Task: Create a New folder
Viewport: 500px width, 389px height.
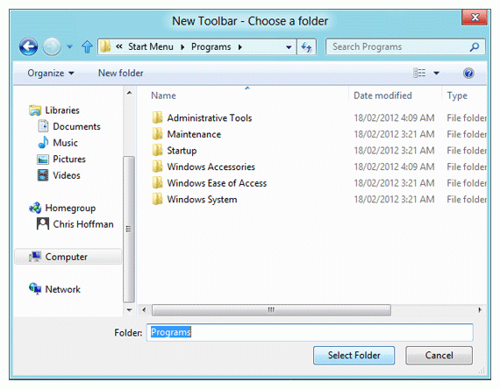Action: tap(120, 73)
